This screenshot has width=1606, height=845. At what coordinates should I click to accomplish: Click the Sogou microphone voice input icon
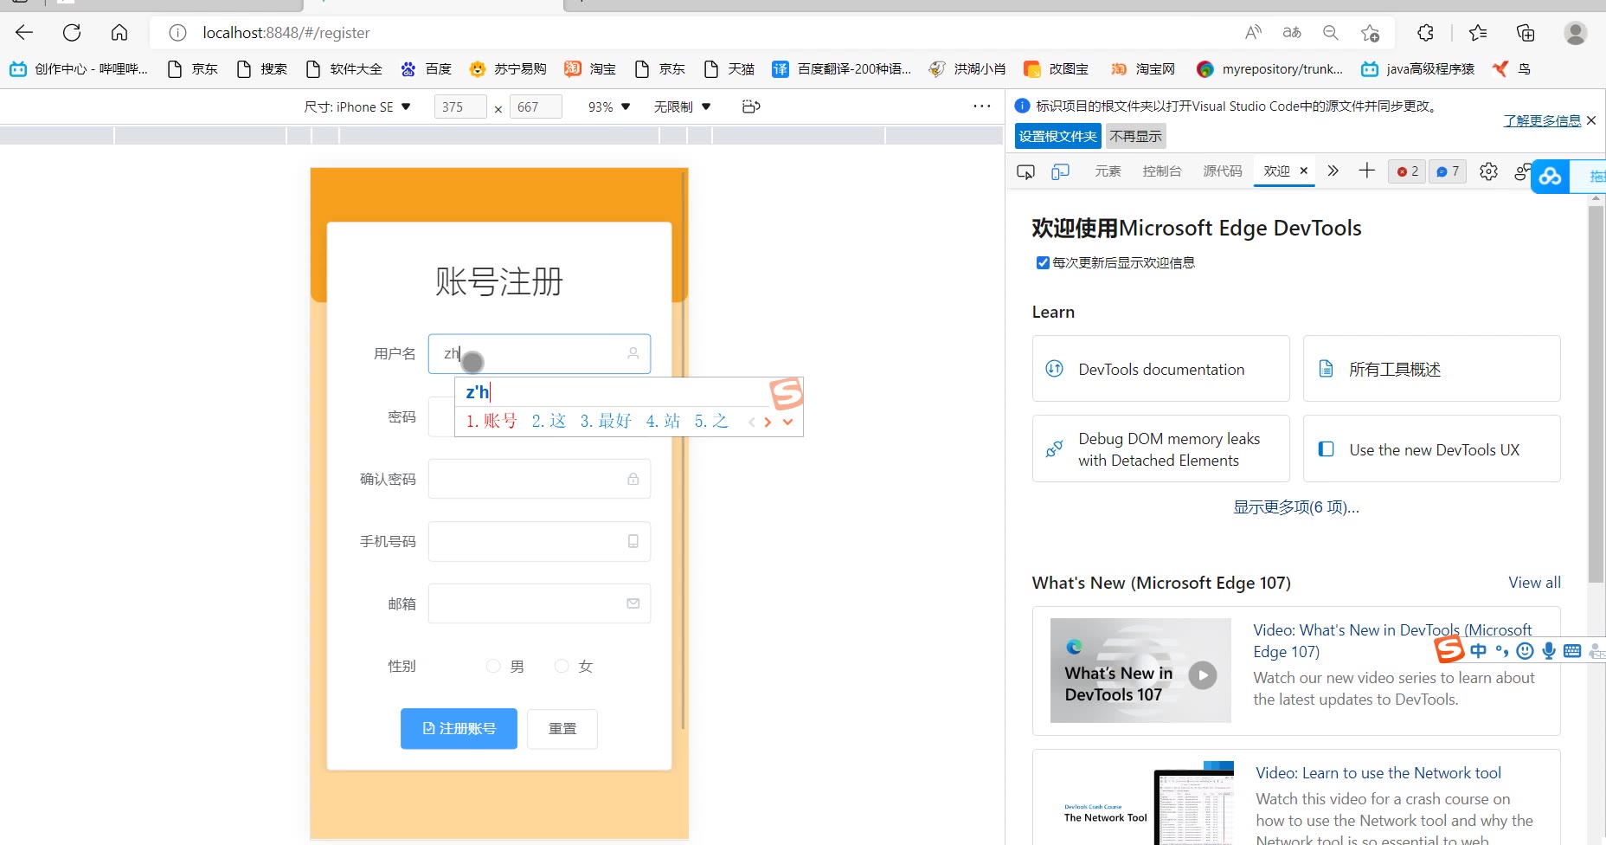click(1549, 650)
